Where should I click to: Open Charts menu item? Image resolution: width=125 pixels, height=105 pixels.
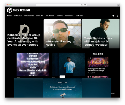(x=60, y=16)
